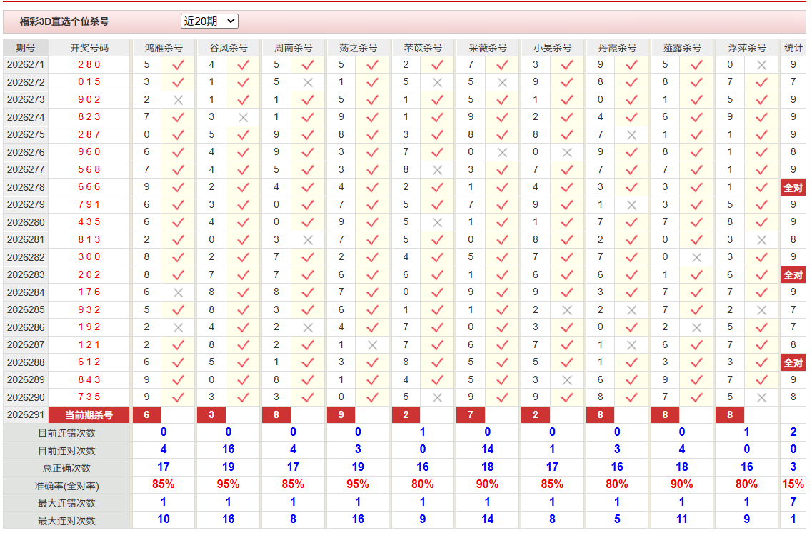
Task: Click the X mark for 周南杀号 in row 2026272
Action: [308, 83]
